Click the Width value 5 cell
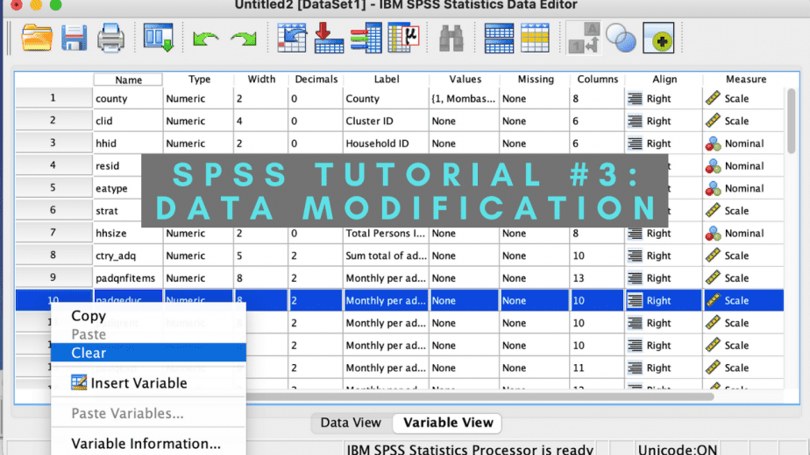The height and width of the screenshot is (455, 810). coord(261,255)
